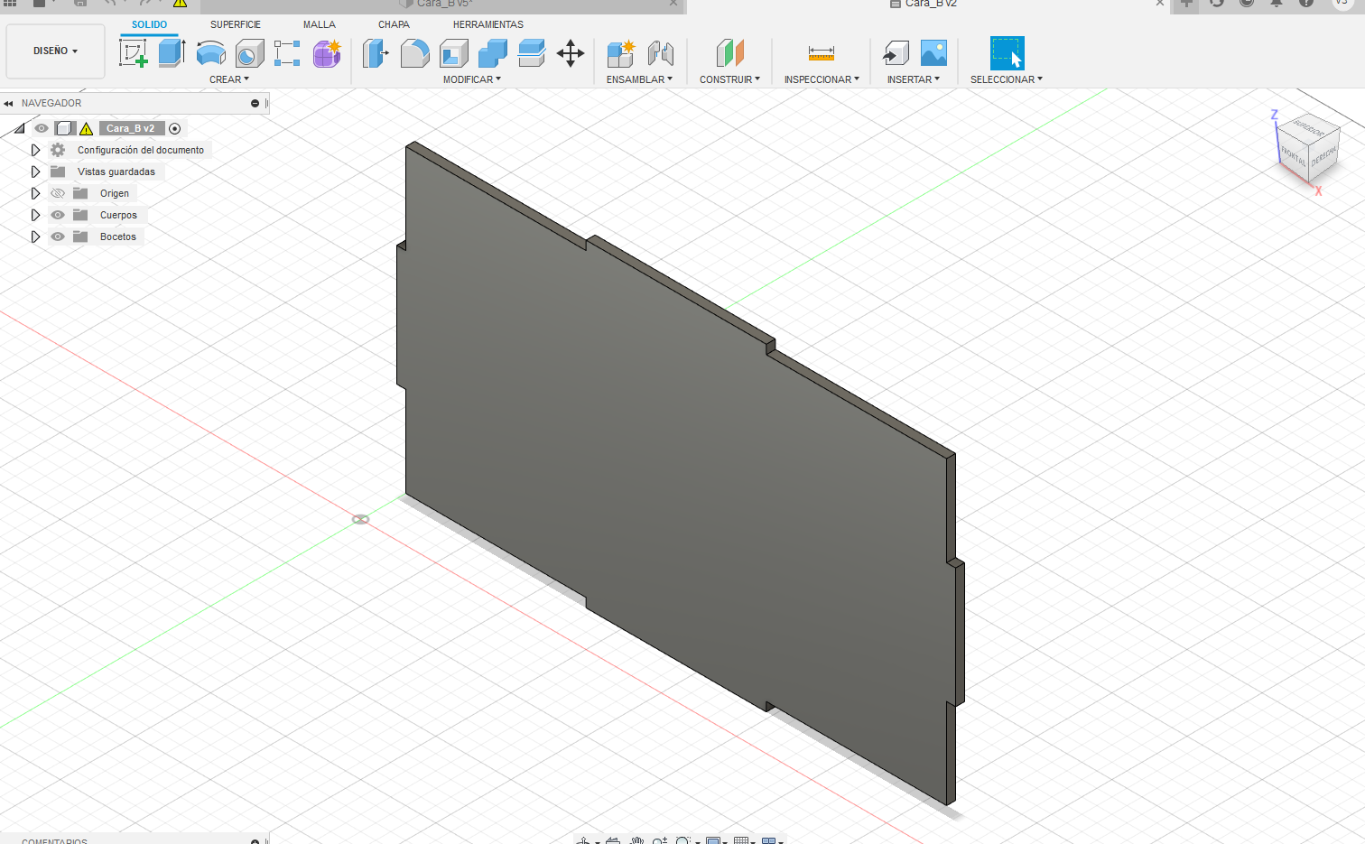Screen dimensions: 1365x844
Task: Expand the Vistas guardadas node
Action: 35,172
